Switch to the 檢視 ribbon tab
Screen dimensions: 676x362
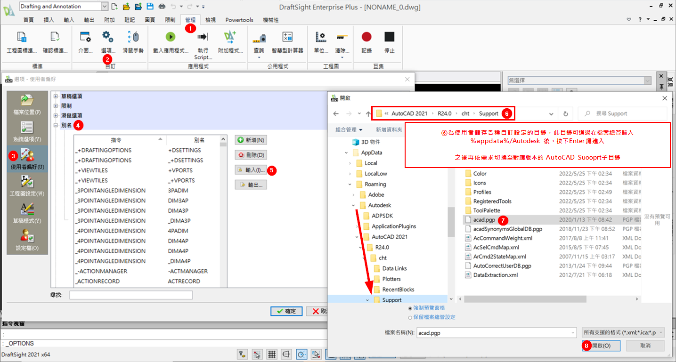tap(211, 20)
